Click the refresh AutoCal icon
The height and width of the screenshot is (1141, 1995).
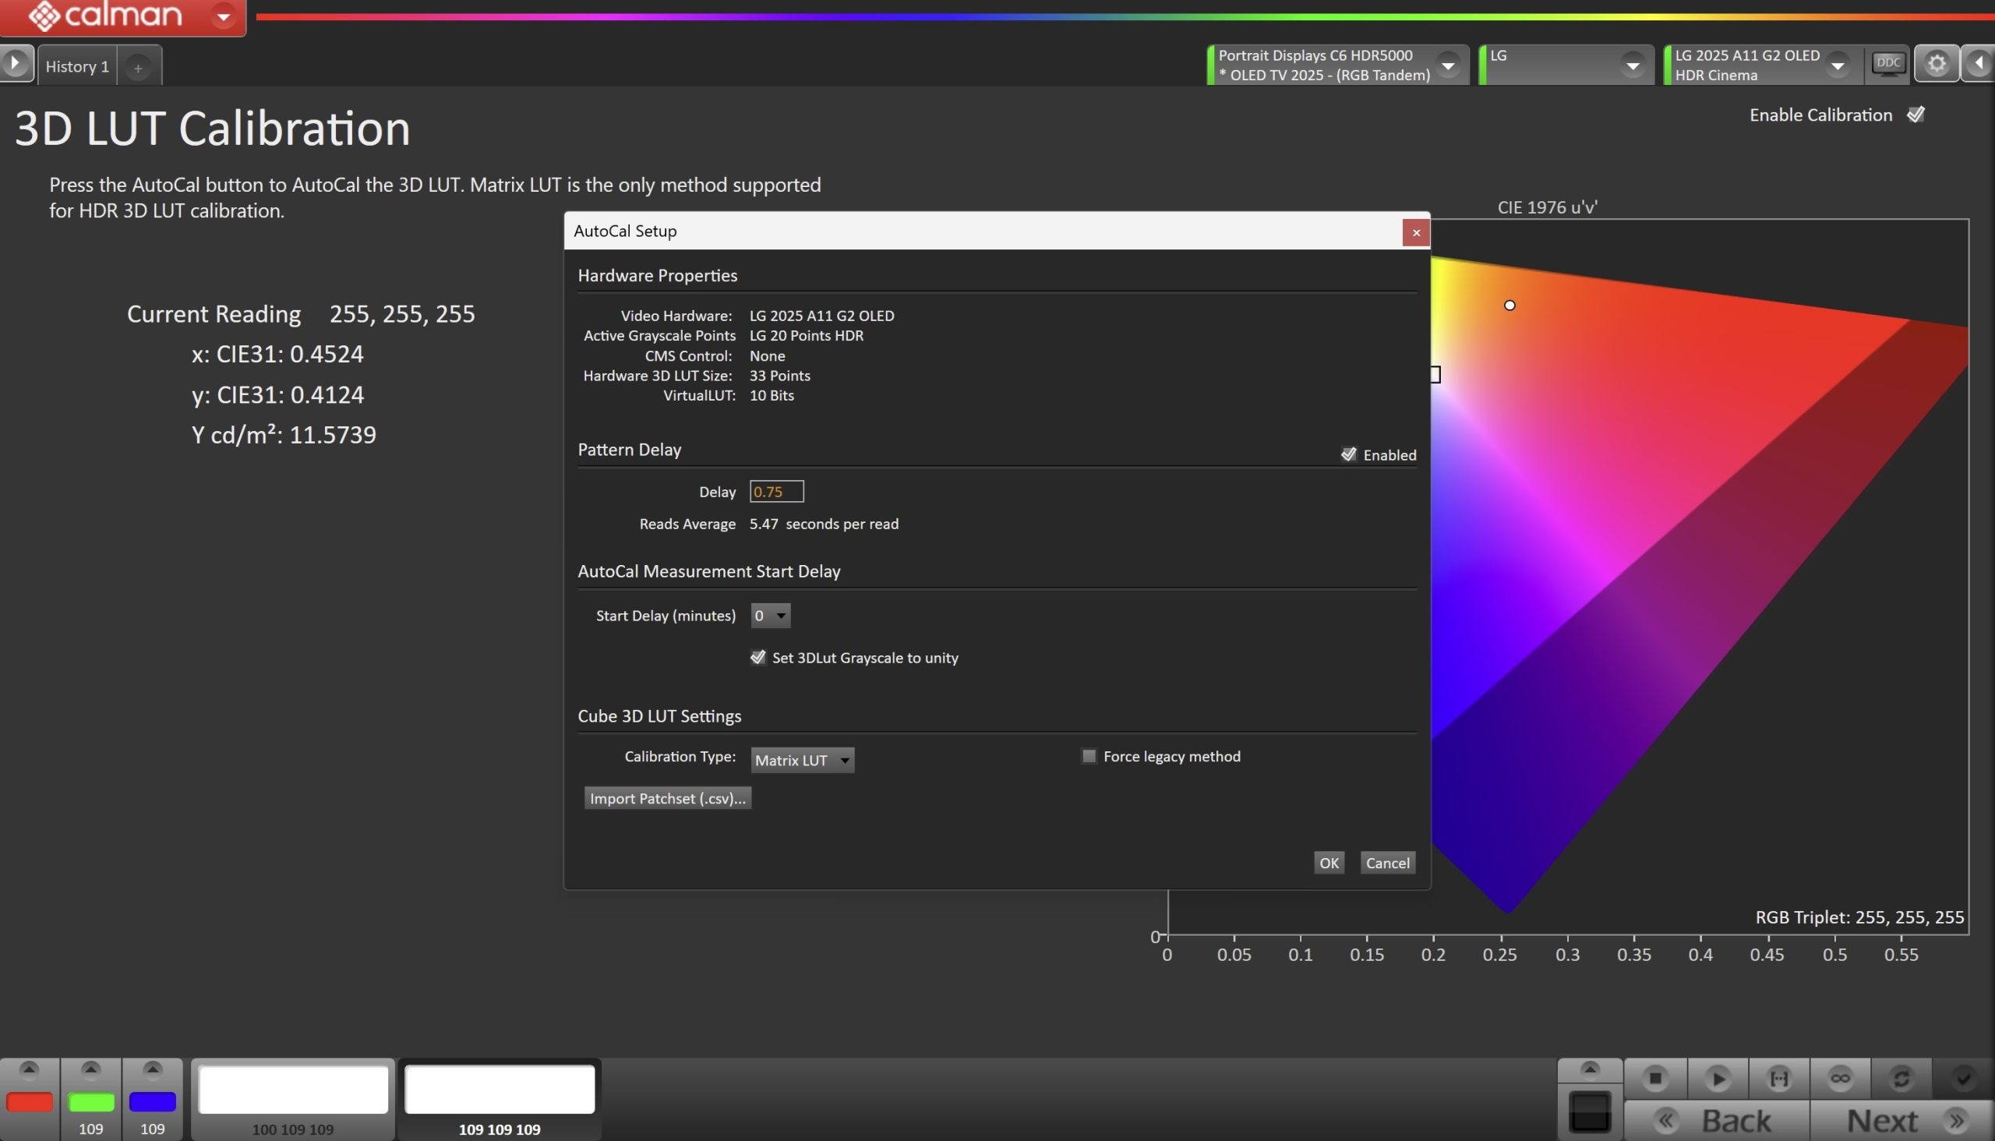(x=1901, y=1079)
